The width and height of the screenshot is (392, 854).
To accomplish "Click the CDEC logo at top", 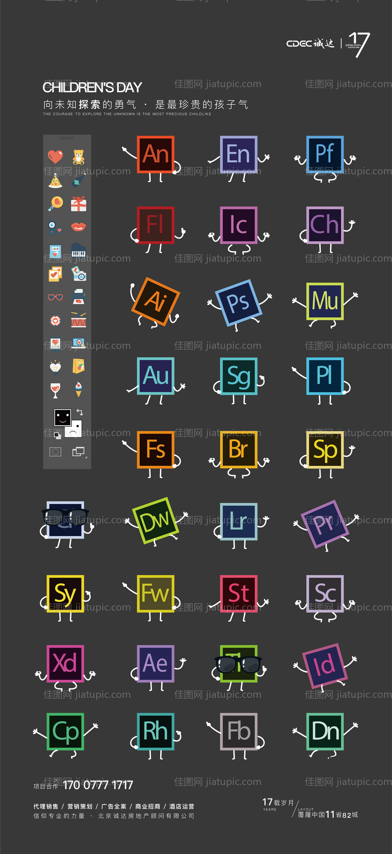I will pyautogui.click(x=310, y=44).
